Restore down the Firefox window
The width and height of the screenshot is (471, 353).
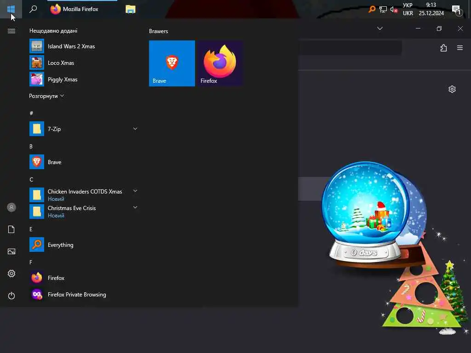pos(439,28)
